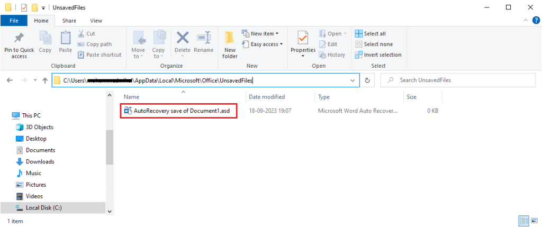Viewport: 542px width, 227px height.
Task: Collapse the ribbon with the chevron
Action: [x=526, y=21]
